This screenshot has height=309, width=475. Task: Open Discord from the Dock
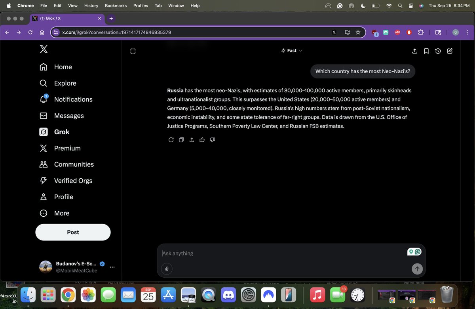tap(228, 295)
